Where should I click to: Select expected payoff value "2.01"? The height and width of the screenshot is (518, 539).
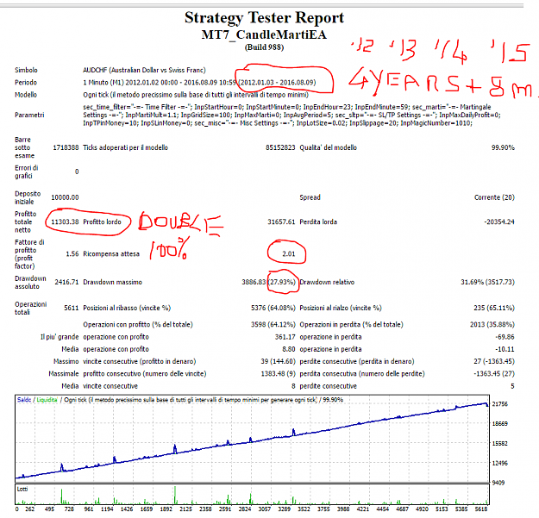289,254
